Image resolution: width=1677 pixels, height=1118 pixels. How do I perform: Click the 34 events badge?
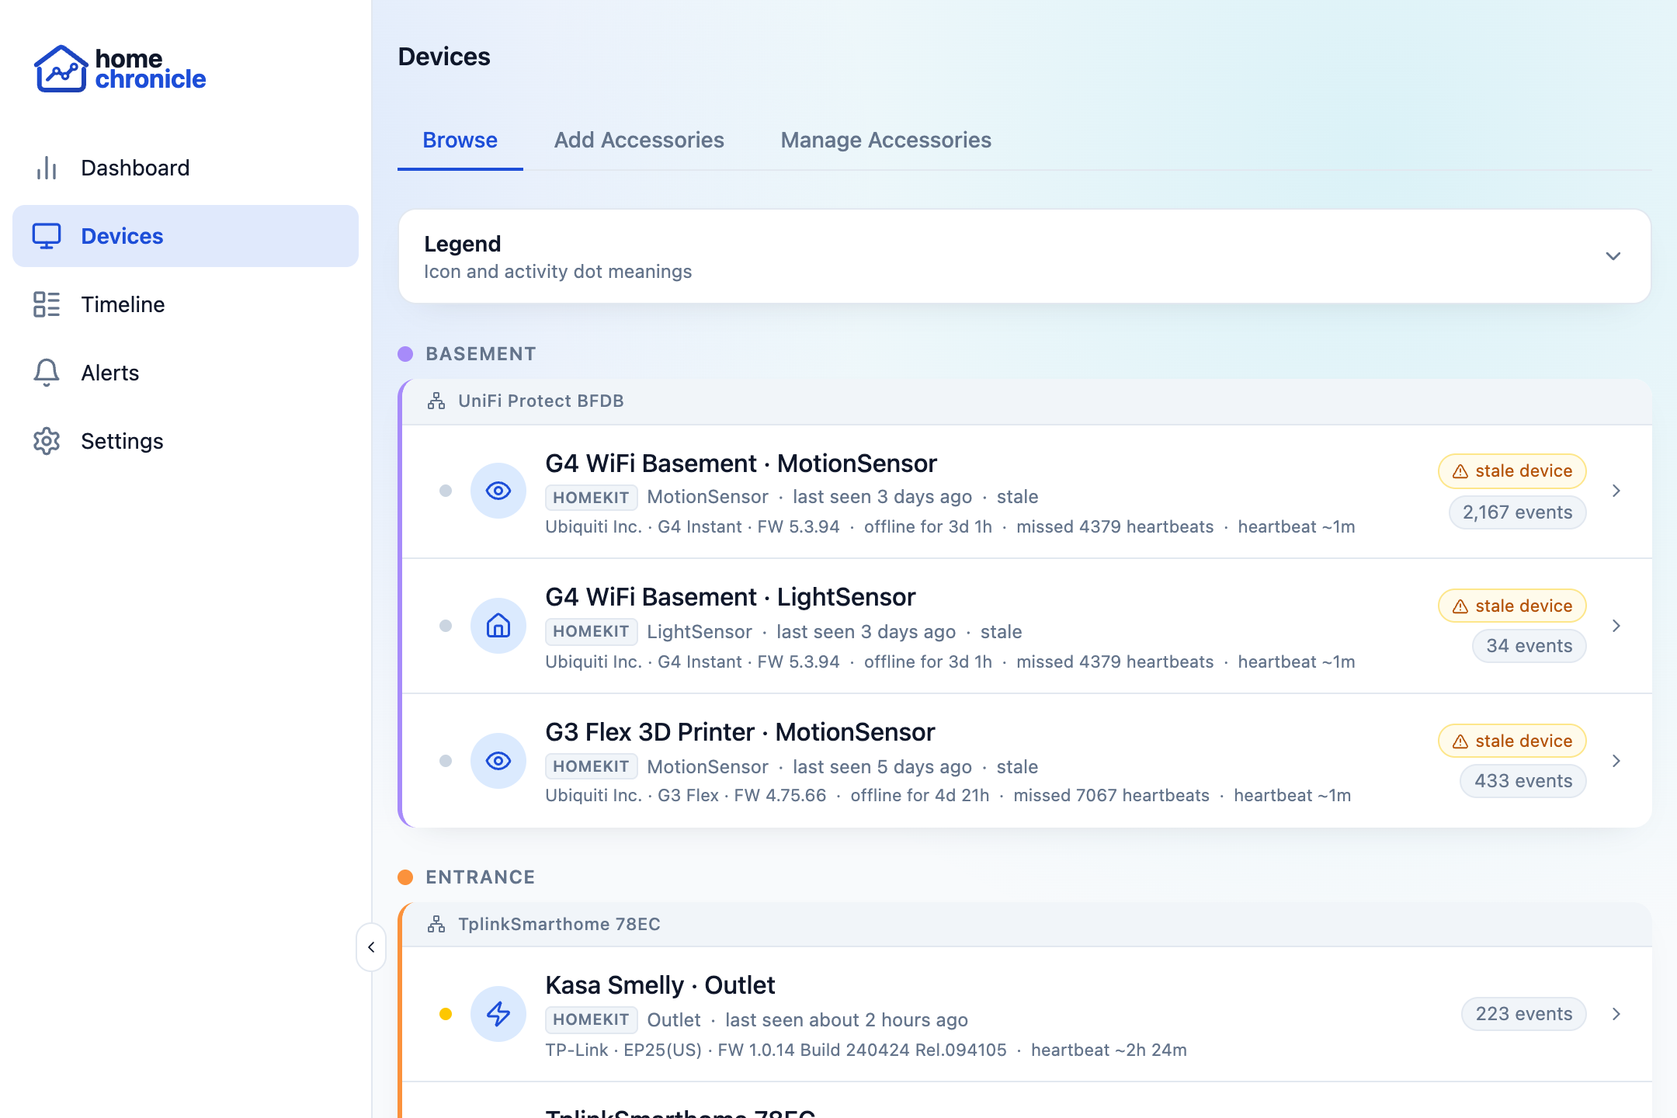(1529, 646)
